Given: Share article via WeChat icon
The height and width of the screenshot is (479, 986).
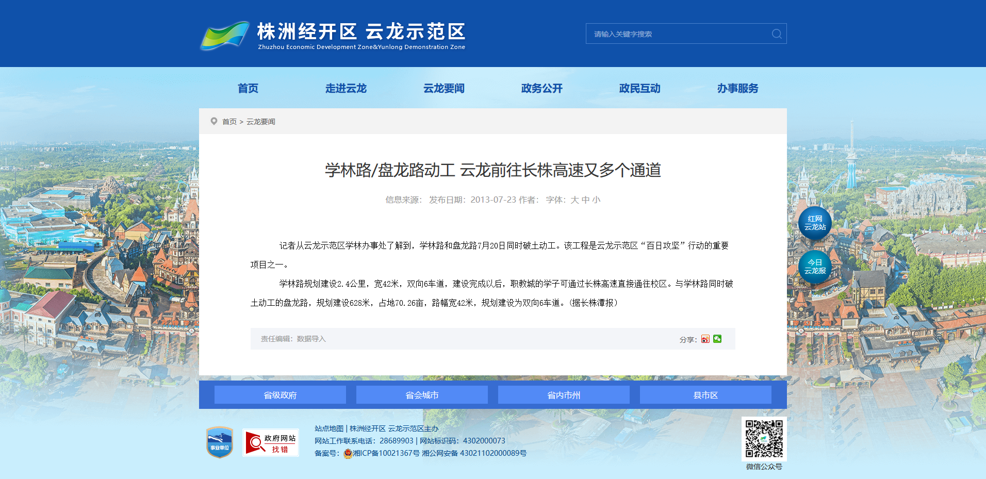Looking at the screenshot, I should pos(717,339).
